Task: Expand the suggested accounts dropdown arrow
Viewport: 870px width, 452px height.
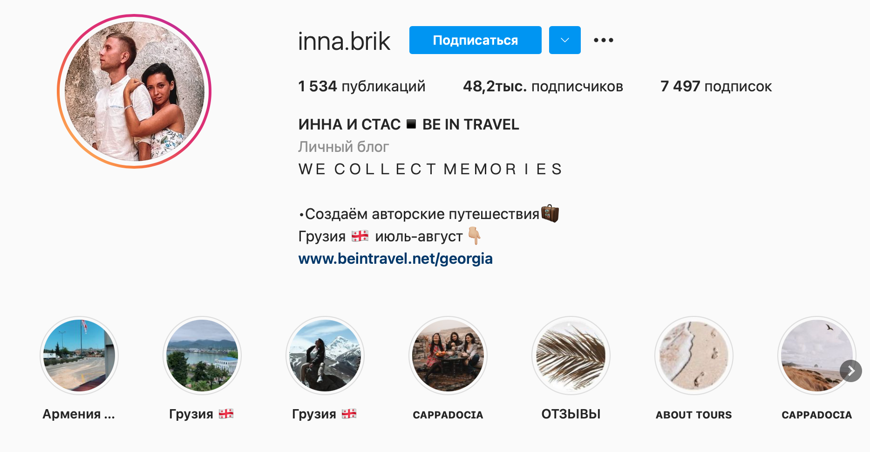Action: tap(564, 40)
